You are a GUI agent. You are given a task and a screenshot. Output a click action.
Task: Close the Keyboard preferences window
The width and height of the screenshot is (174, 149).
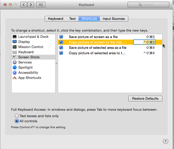(x=5, y=5)
